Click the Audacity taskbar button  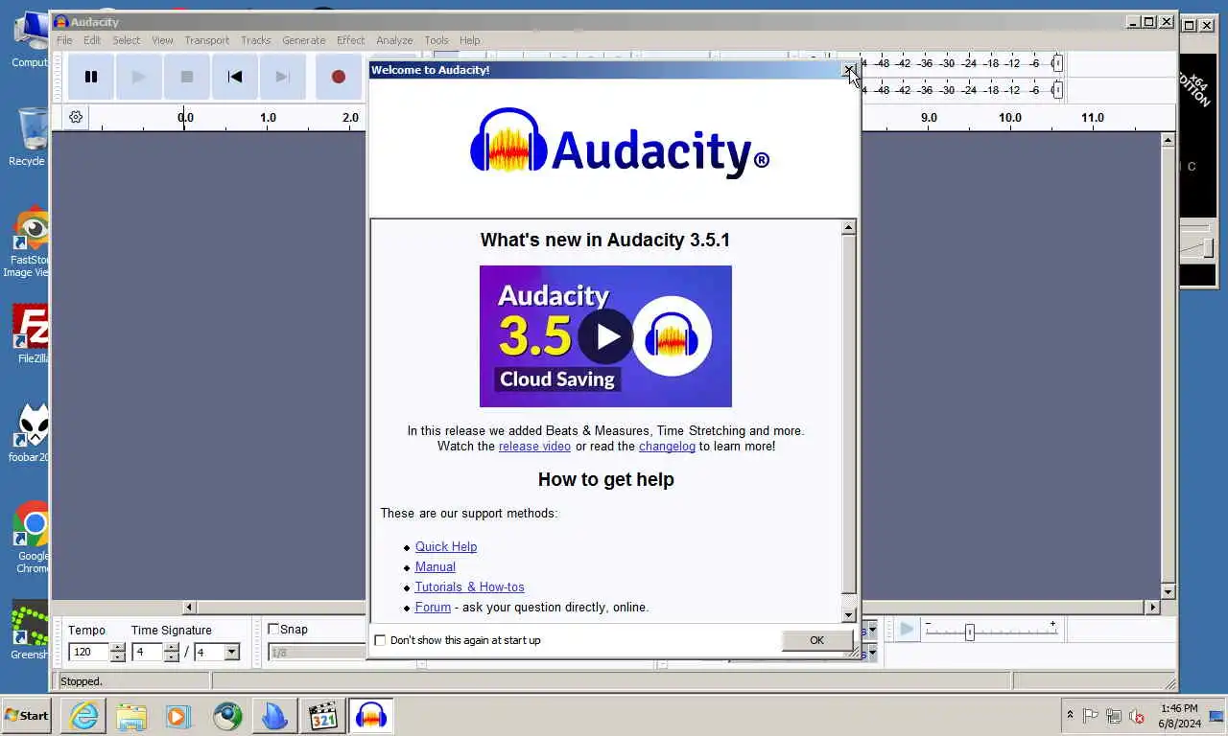click(x=371, y=716)
